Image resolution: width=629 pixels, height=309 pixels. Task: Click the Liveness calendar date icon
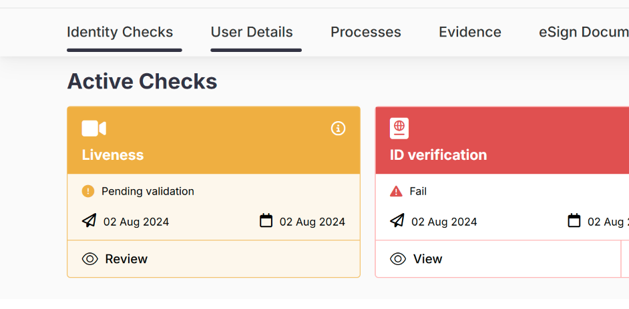(266, 221)
